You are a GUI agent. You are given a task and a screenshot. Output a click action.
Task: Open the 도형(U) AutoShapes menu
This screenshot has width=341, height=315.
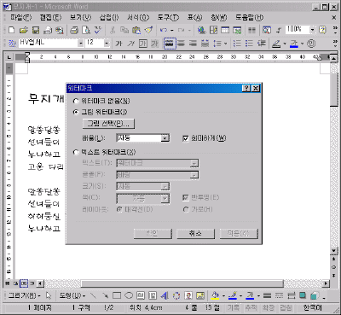point(72,296)
